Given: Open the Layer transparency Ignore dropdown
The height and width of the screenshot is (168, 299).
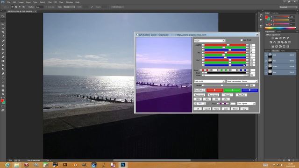Looking at the screenshot, I should tap(242, 81).
